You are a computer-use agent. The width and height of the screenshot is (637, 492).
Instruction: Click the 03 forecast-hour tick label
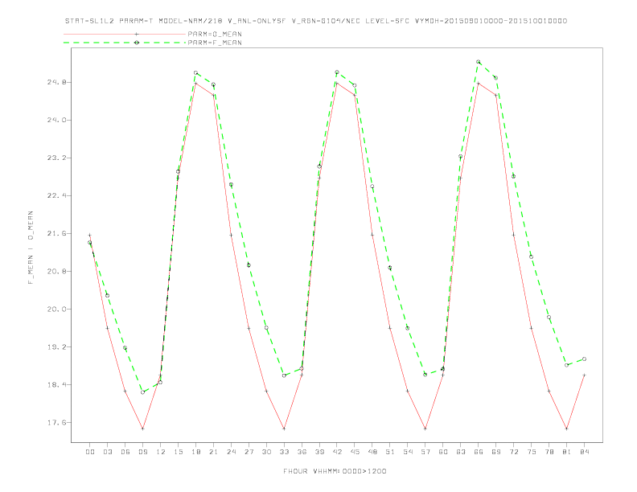pyautogui.click(x=108, y=452)
